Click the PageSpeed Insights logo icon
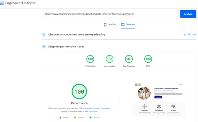Viewport: 198px width, 122px height. pos(2,3)
